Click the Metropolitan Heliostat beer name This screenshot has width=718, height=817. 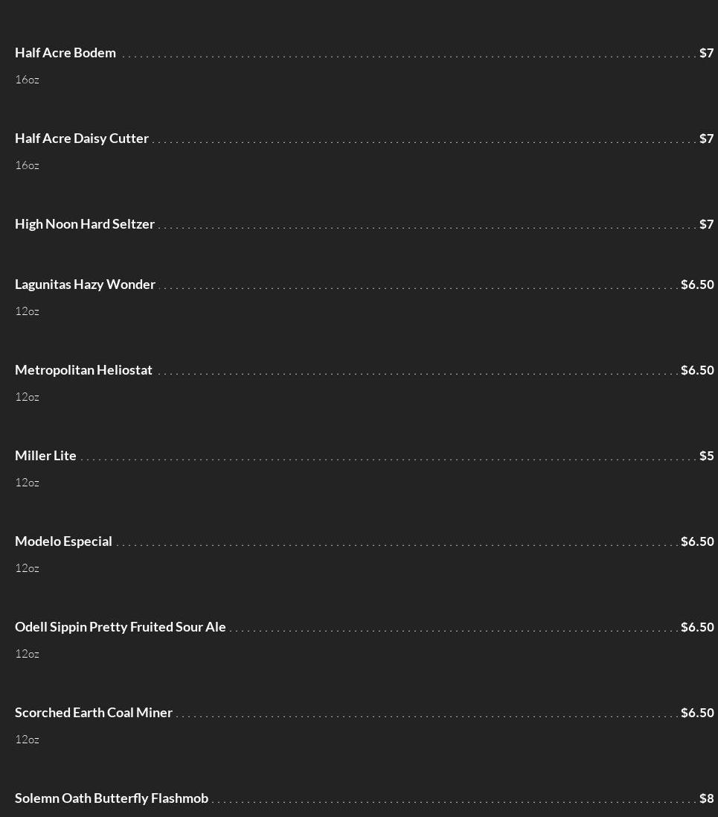coord(83,370)
